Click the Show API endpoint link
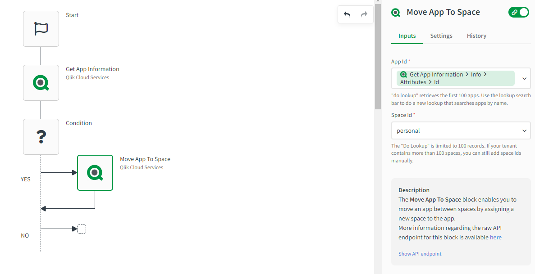This screenshot has height=274, width=535. (x=420, y=254)
